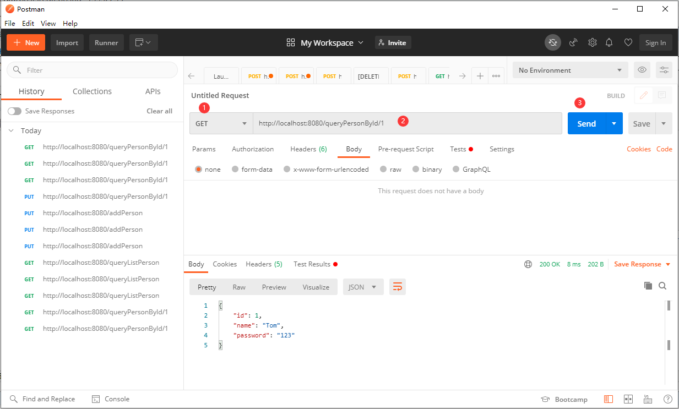Open the JSON format dropdown
Screen dimensions: 679x409
point(363,287)
